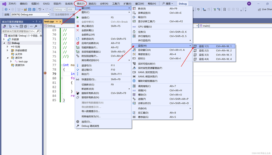Select 头文件 folder in solution explorer
Image resolution: width=272 pixels, height=155 pixels.
pos(19,54)
